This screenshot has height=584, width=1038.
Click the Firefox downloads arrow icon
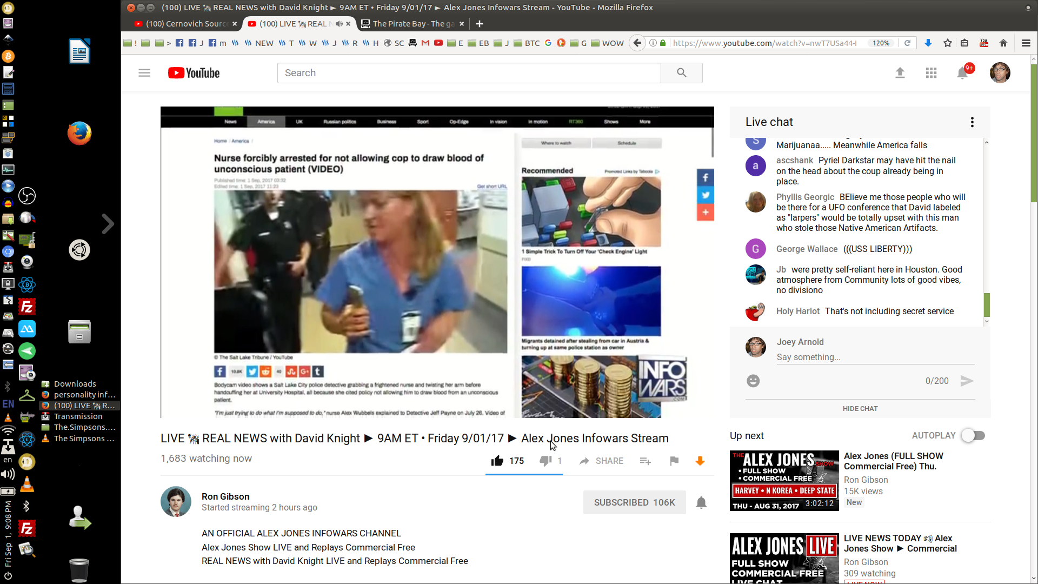click(x=928, y=43)
